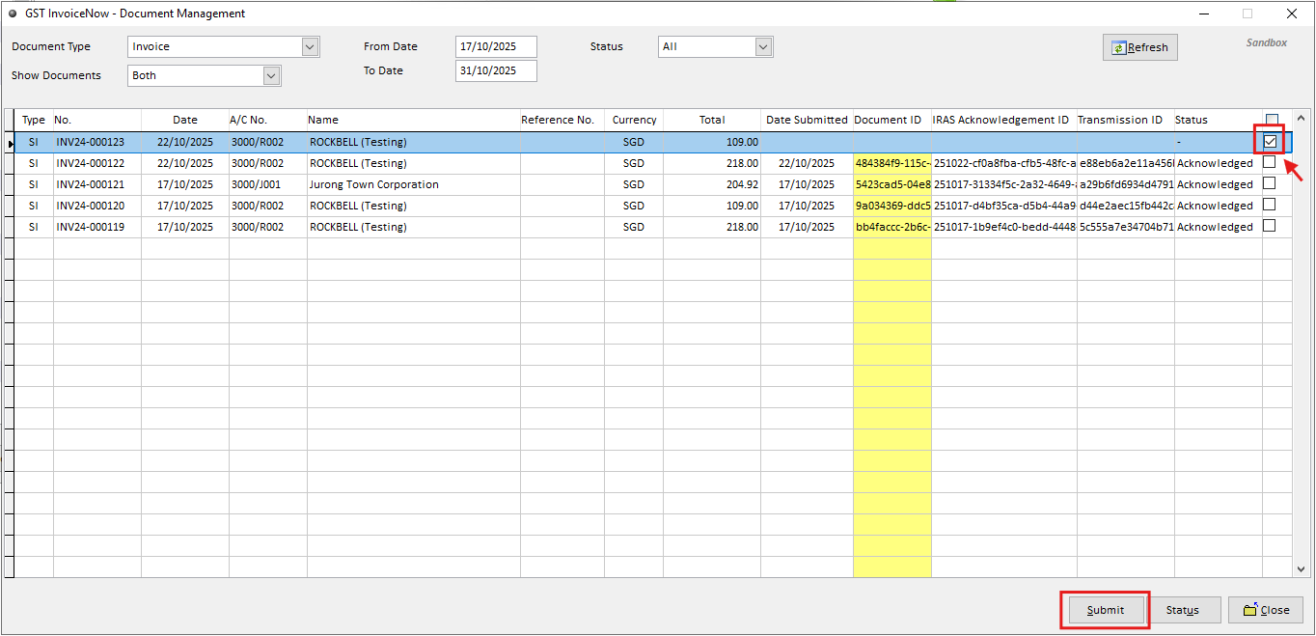The image size is (1316, 636).
Task: Select invoice number INV24-000122
Action: coord(90,163)
